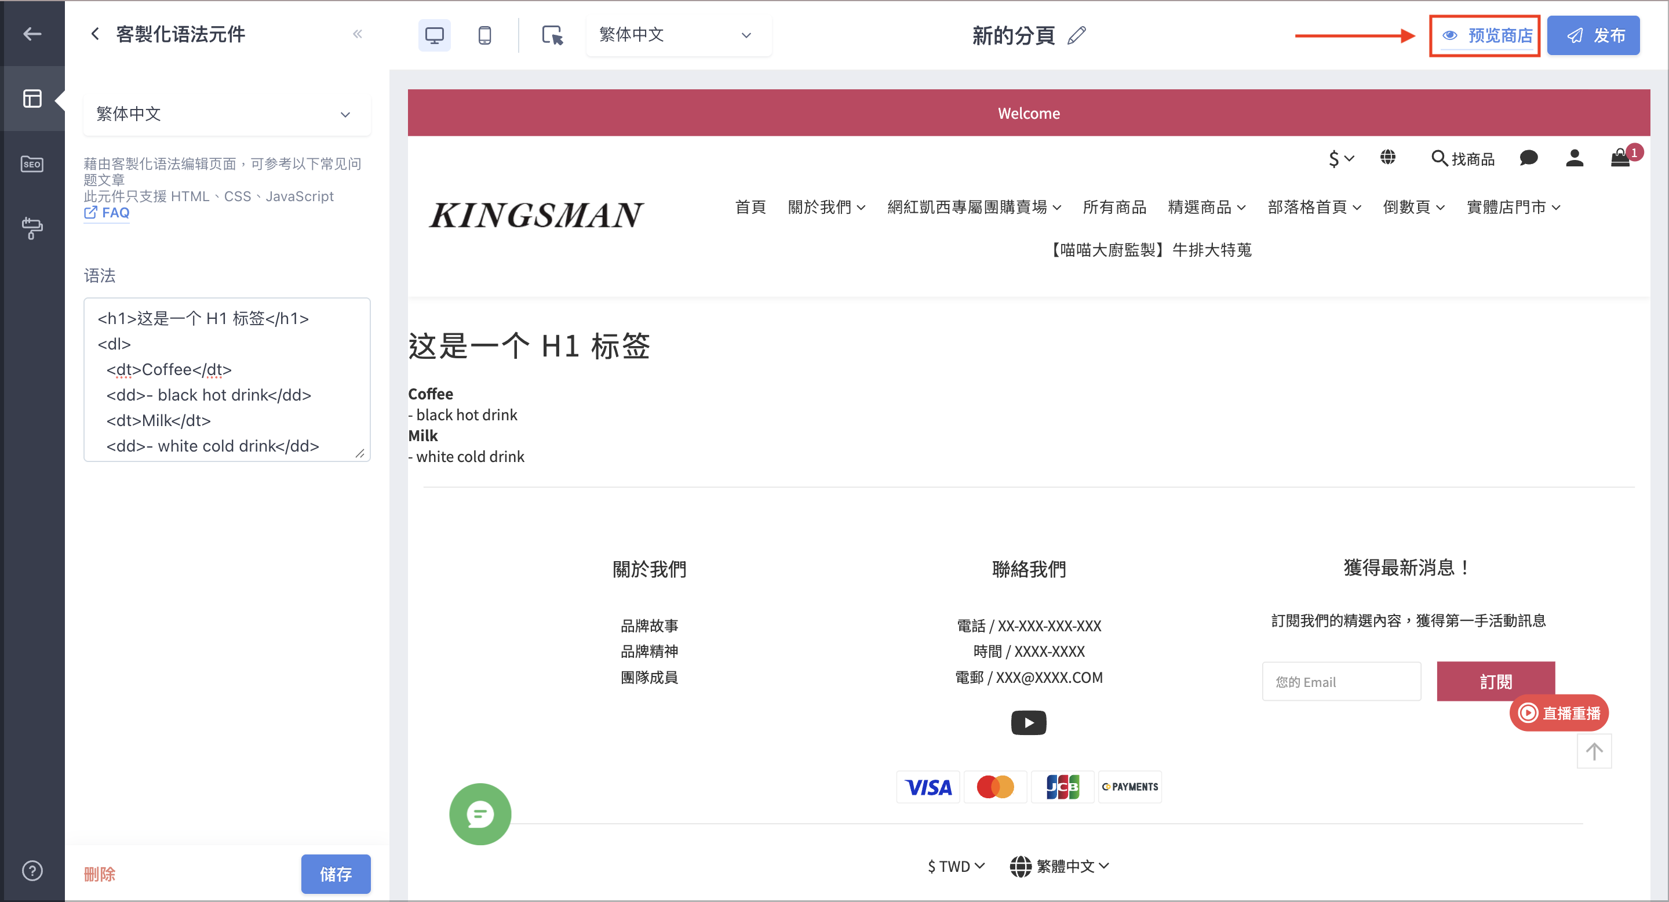Edit page title with pencil icon

1077,35
